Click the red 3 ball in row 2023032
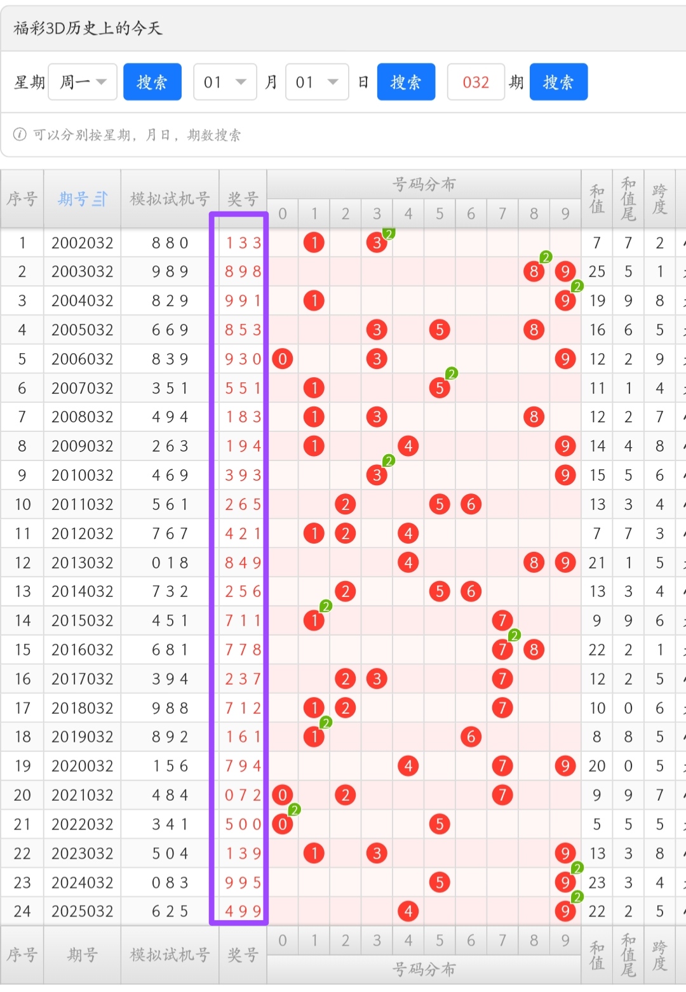The image size is (686, 992). coord(377,853)
